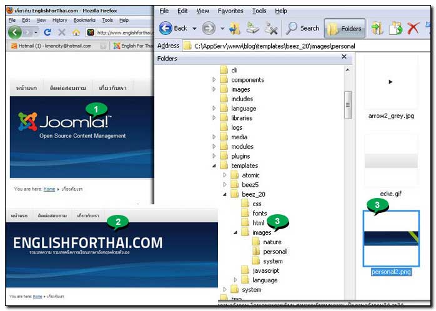
Task: Select the arrow2_grey.jpg thumbnail
Action: [x=390, y=82]
